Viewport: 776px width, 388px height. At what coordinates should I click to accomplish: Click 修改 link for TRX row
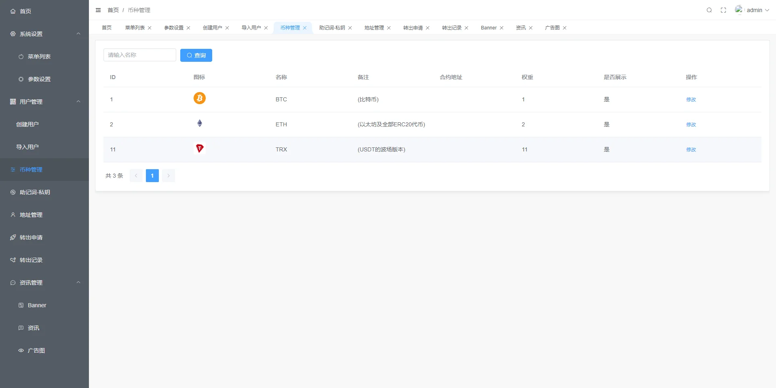[691, 150]
